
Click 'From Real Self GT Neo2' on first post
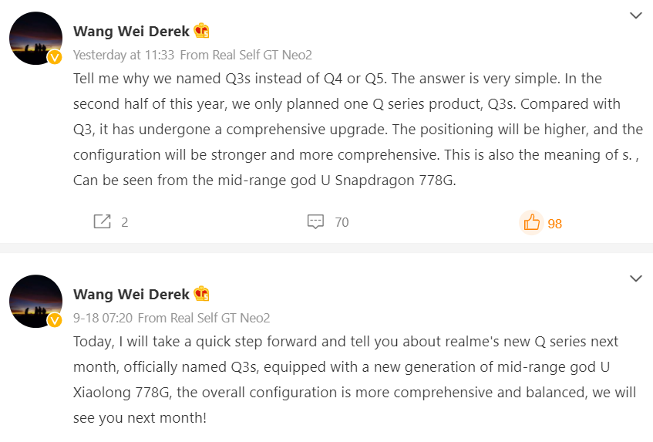pos(246,55)
